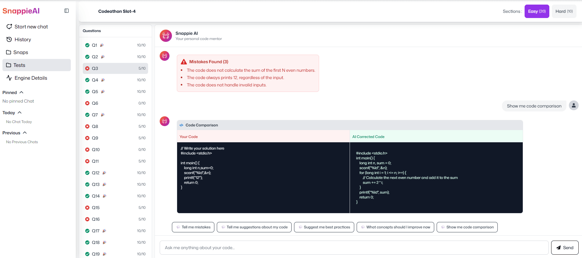582x258 pixels.
Task: Open question Q8
Action: click(115, 126)
